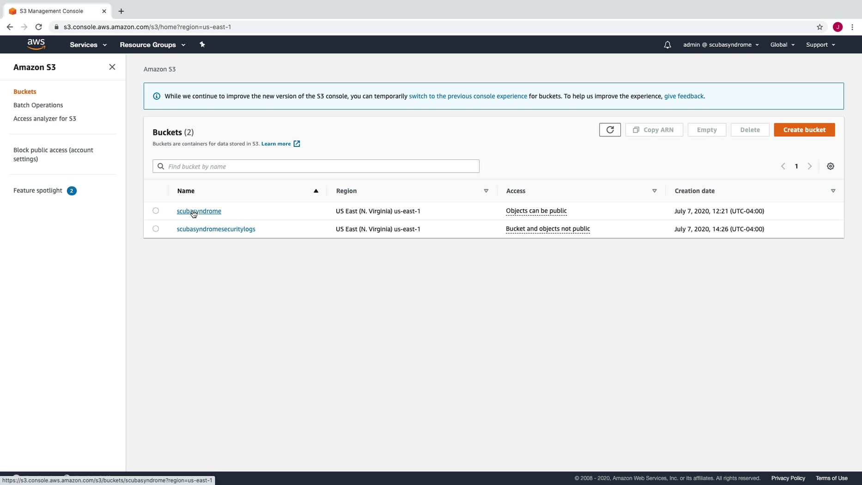Open the Support dropdown menu
Viewport: 862px width, 485px height.
click(820, 45)
